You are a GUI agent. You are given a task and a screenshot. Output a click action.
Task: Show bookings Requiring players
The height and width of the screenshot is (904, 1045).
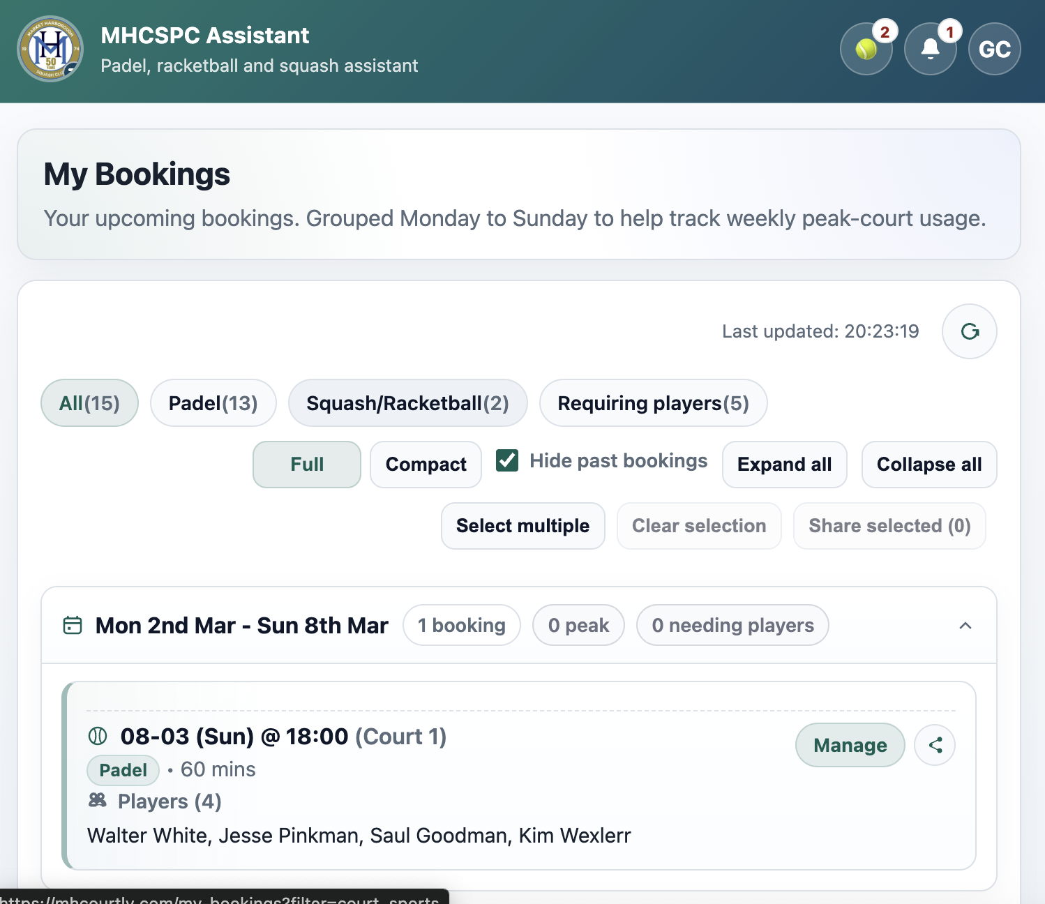pyautogui.click(x=653, y=402)
